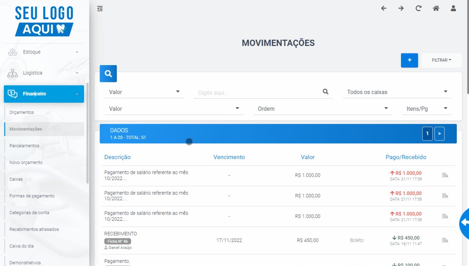Screen dimensions: 469x266
Task: Click the Digite aqui search input
Action: point(258,92)
